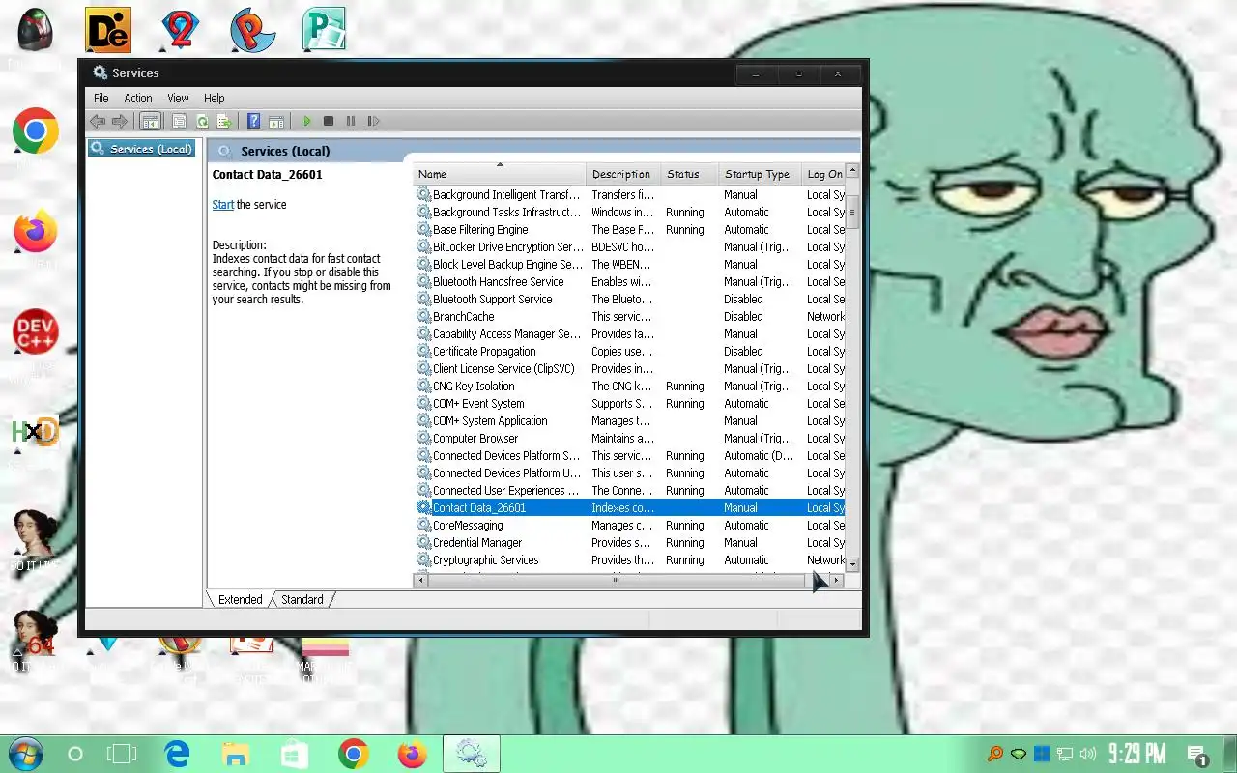
Task: Switch to the Extended tab
Action: click(240, 599)
